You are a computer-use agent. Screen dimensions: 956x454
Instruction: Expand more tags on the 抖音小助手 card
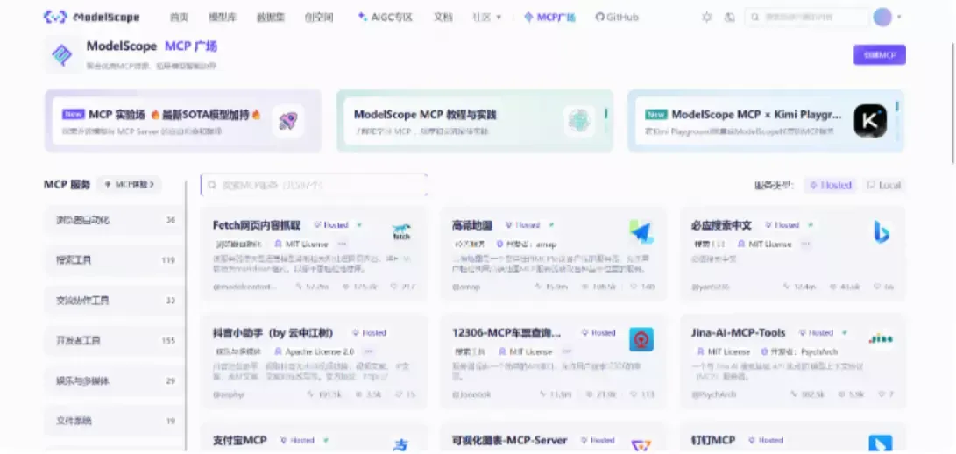(x=368, y=351)
